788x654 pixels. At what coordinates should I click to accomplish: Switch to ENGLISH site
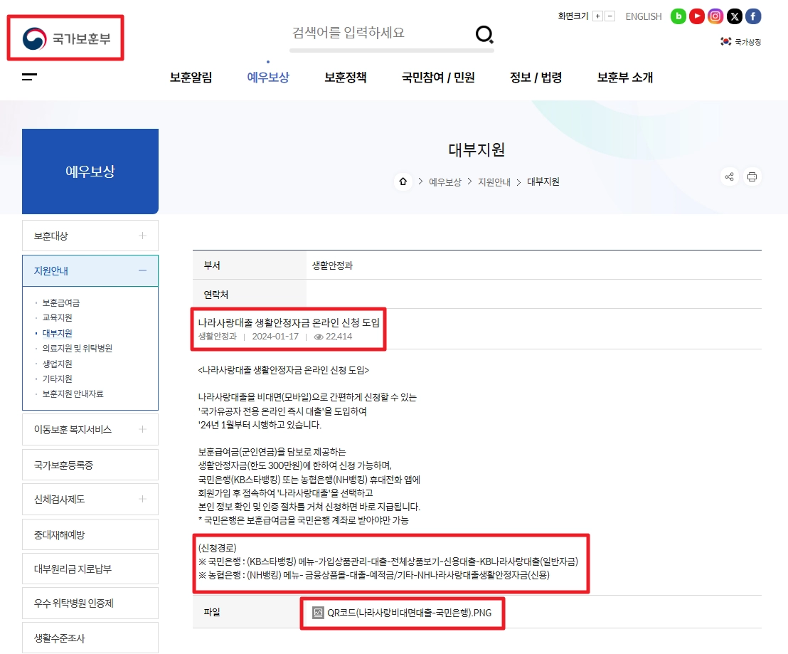[643, 16]
